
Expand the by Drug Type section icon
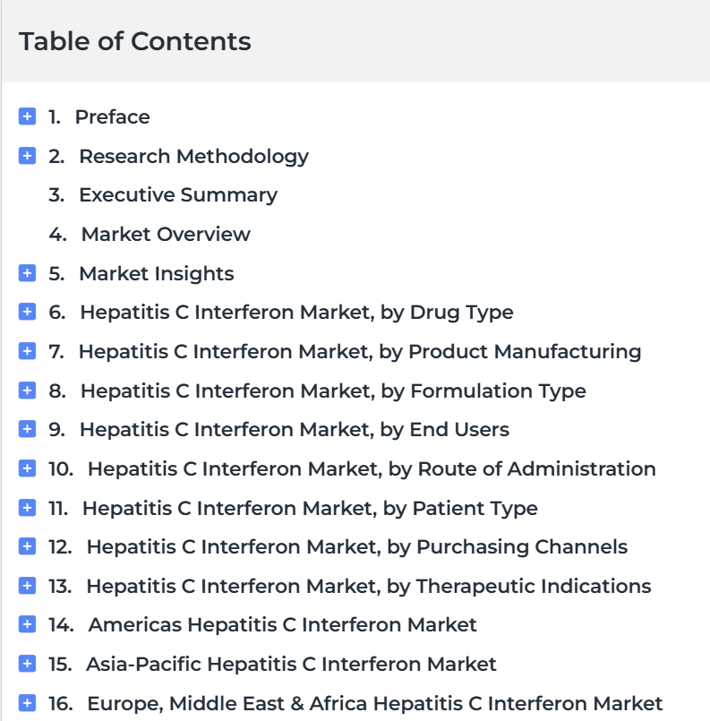tap(27, 313)
